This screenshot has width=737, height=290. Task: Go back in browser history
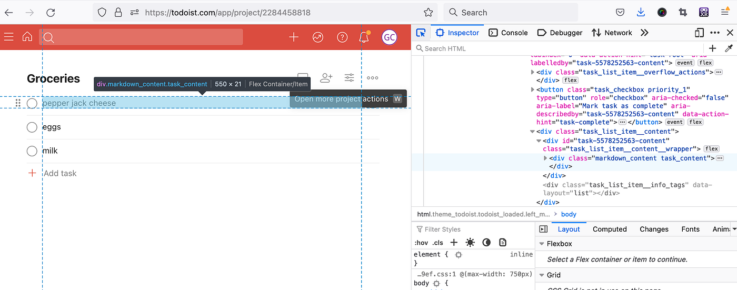tap(9, 13)
